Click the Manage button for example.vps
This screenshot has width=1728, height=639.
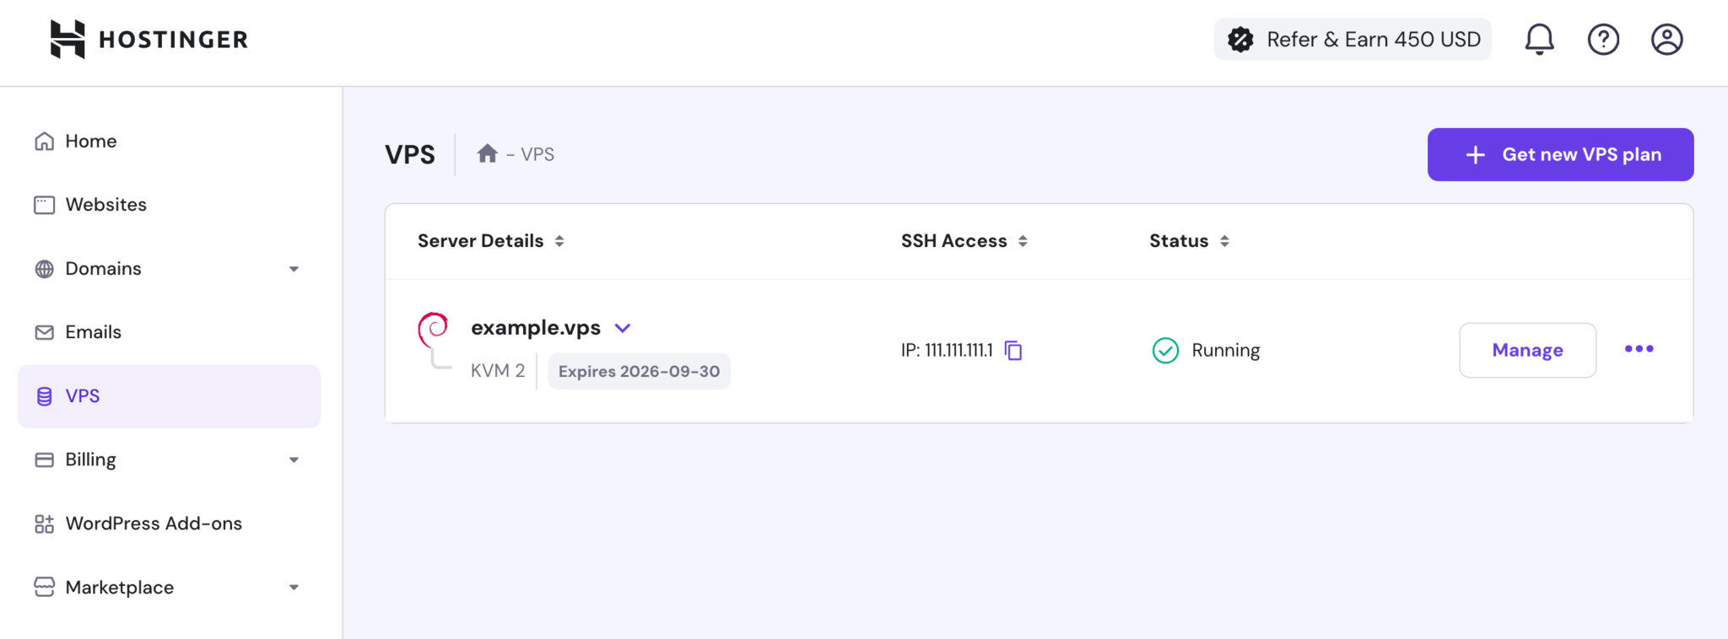tap(1527, 350)
